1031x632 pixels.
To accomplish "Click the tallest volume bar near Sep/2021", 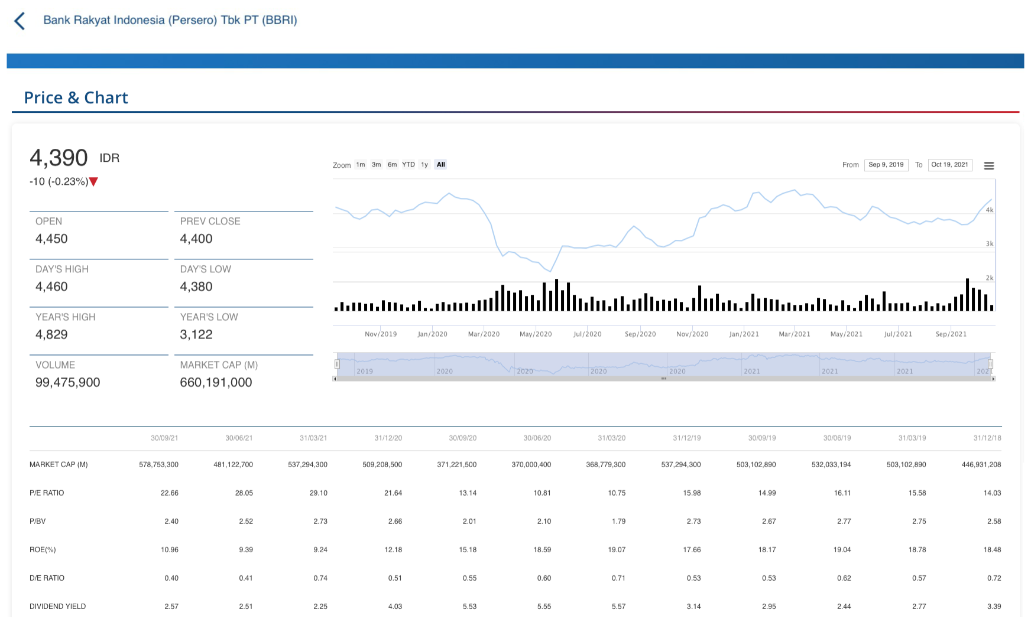I will 968,295.
